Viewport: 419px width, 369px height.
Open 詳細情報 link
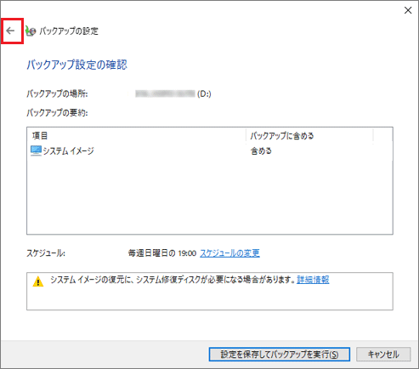(313, 280)
